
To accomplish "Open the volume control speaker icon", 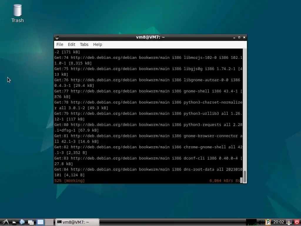I will [260, 222].
